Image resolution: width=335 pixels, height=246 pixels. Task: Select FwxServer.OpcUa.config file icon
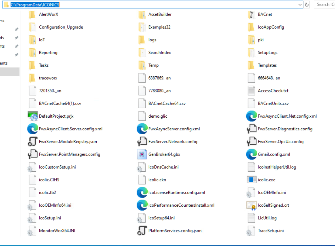[x=251, y=142]
